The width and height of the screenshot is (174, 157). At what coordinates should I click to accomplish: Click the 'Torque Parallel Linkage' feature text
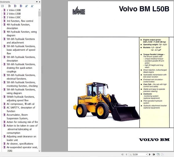pyautogui.click(x=154, y=54)
